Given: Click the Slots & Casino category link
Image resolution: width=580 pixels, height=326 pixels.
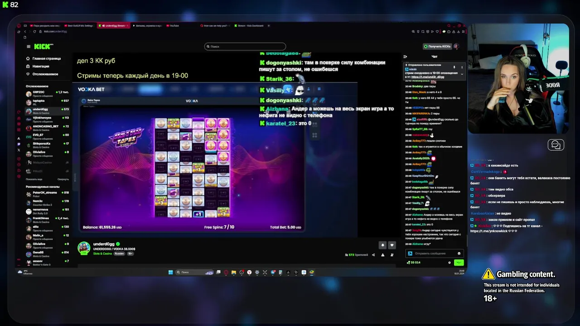Looking at the screenshot, I should tap(102, 254).
